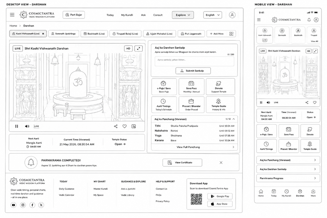Mute mobile Darshan stream volume
Viewport: 327px width, 218px height.
[268, 102]
